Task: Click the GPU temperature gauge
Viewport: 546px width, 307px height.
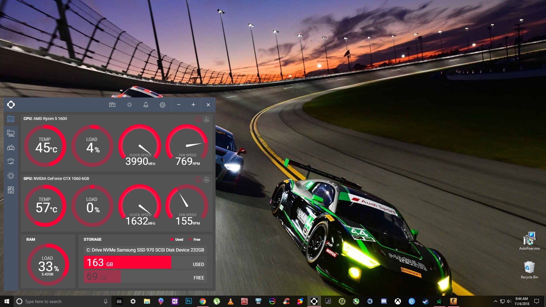Action: (x=45, y=206)
